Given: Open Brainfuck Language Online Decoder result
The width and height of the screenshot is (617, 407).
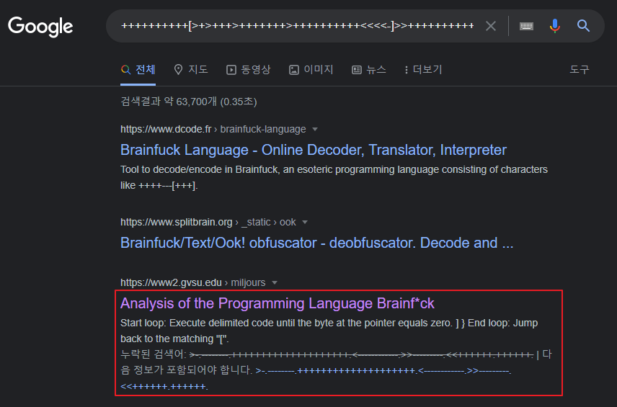Looking at the screenshot, I should click(314, 150).
